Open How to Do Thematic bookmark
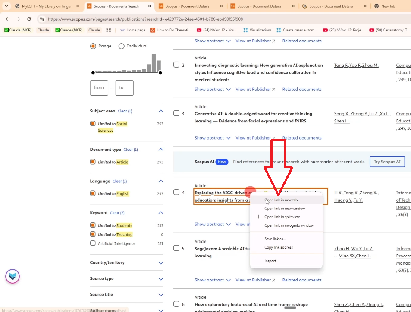 pyautogui.click(x=170, y=30)
